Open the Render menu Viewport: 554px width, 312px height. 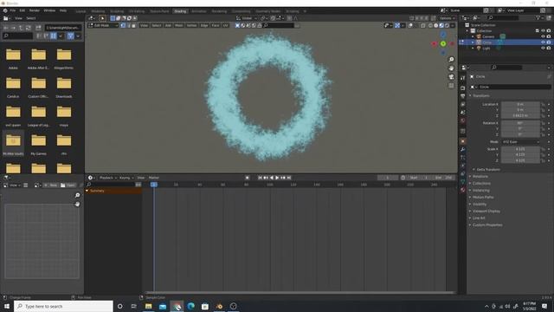point(35,10)
